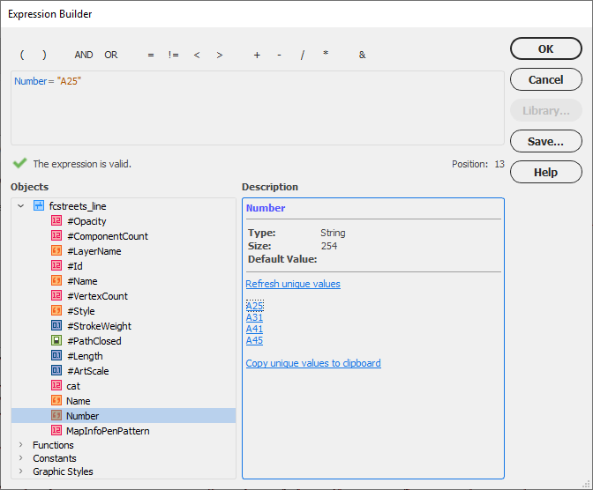Insert the minus operator
This screenshot has height=490, width=593.
coord(279,56)
